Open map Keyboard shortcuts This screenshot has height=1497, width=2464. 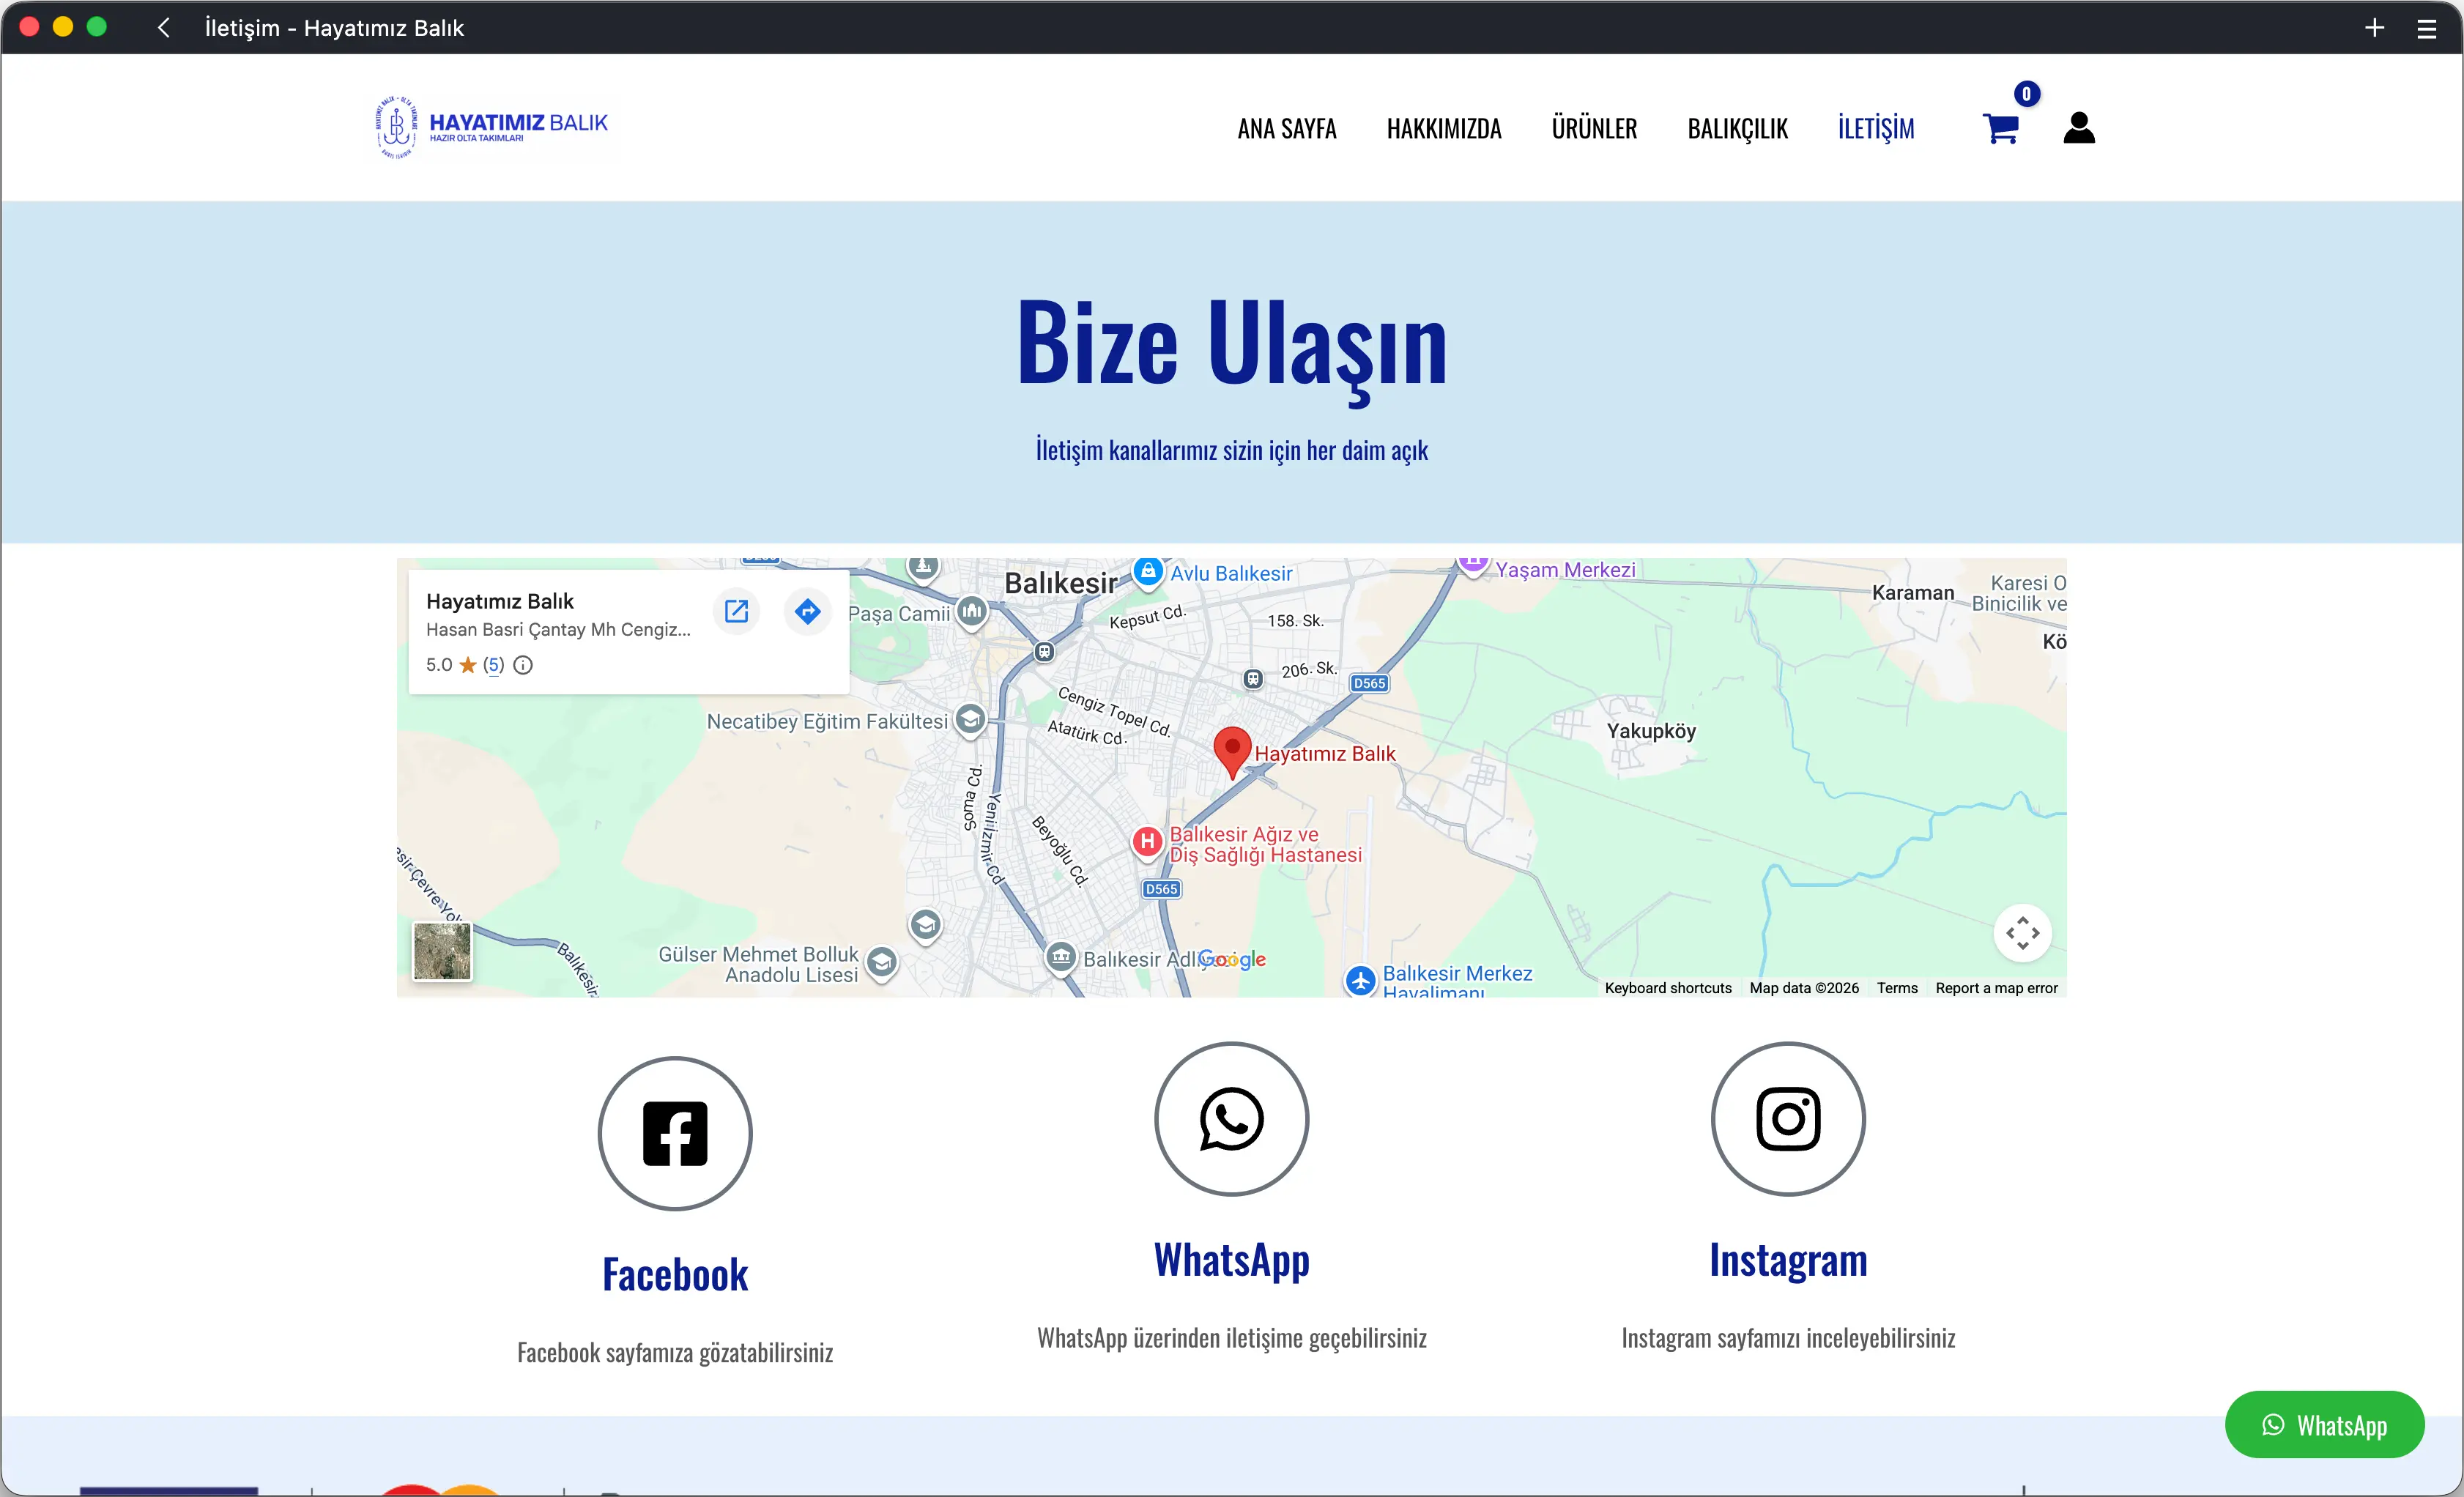pos(1668,988)
